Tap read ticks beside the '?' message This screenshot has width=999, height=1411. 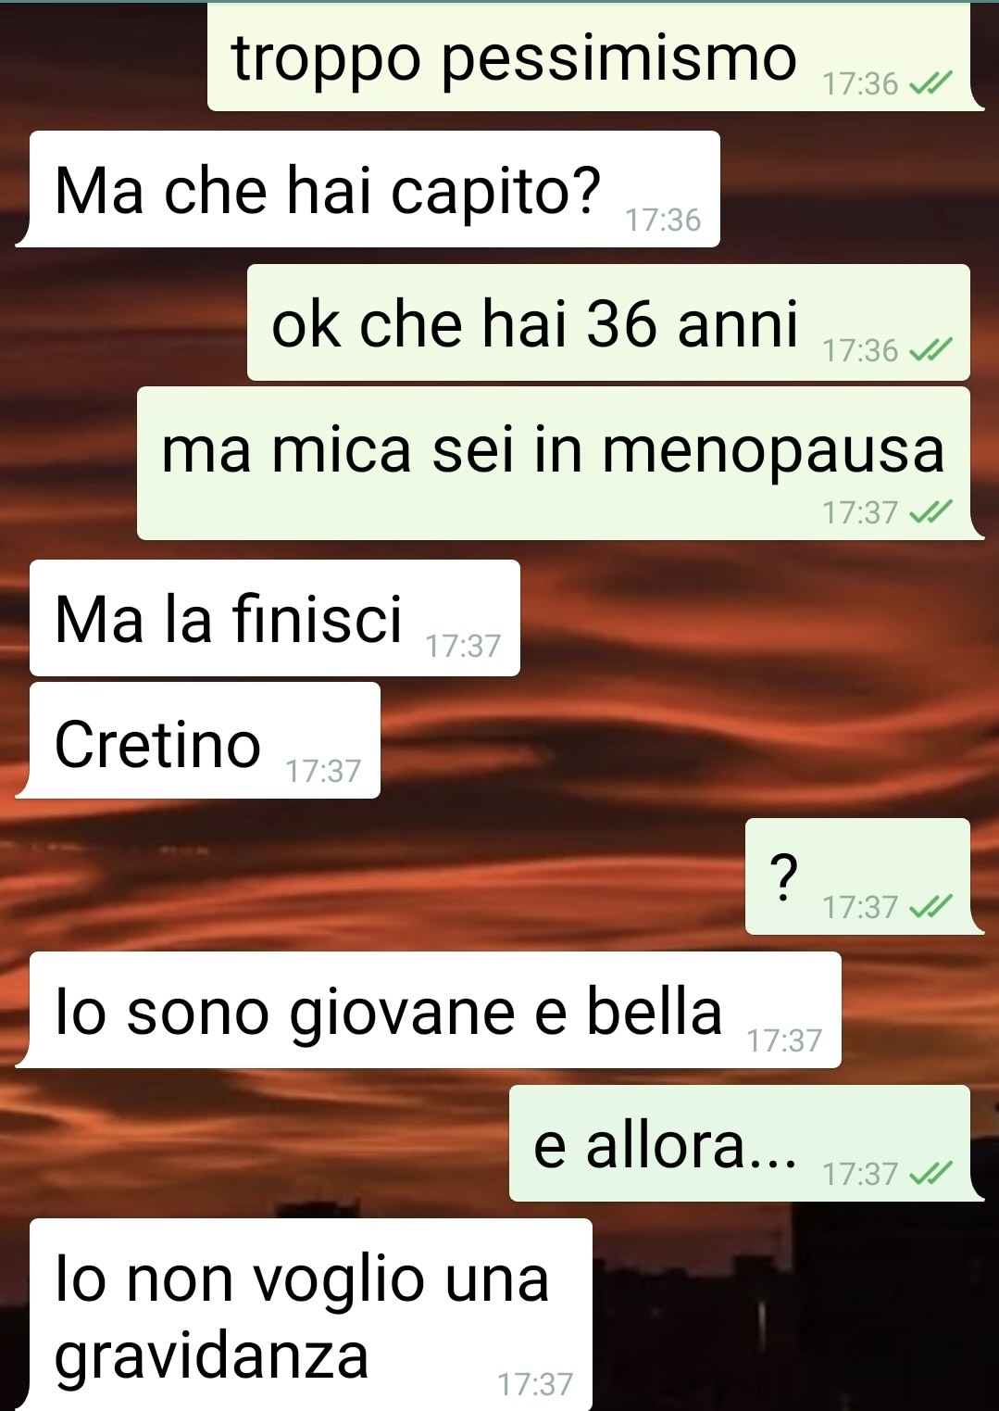tap(930, 907)
